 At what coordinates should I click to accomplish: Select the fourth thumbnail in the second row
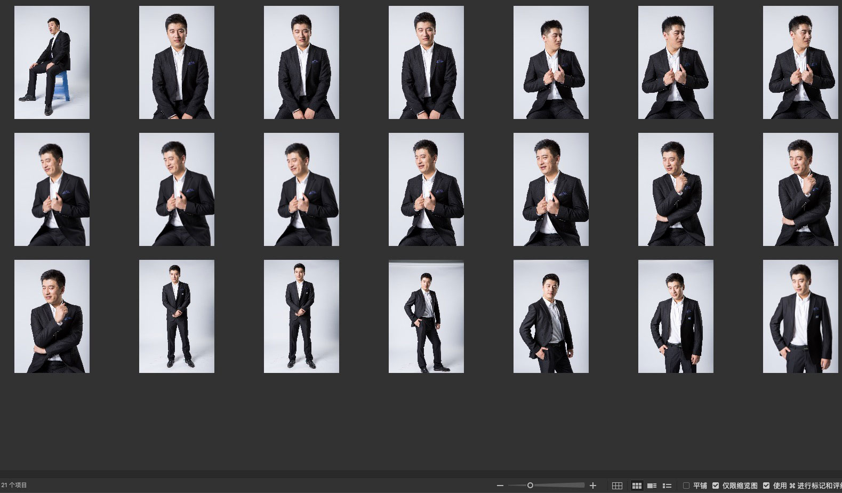426,189
